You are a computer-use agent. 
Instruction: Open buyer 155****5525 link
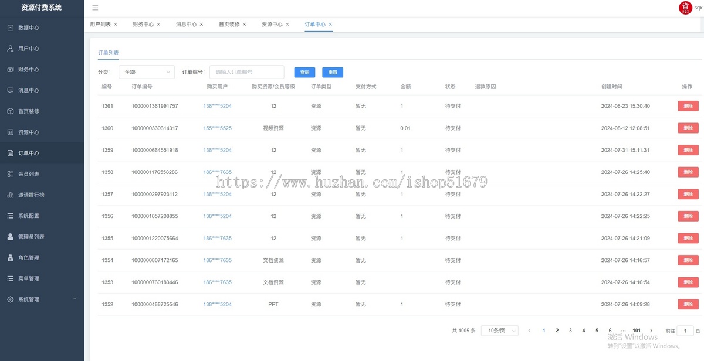(217, 128)
